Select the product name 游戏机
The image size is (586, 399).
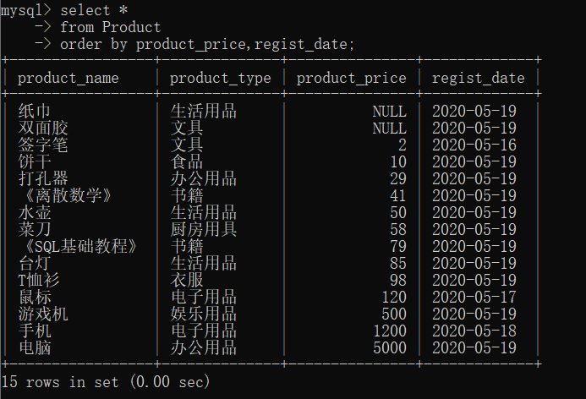[43, 314]
